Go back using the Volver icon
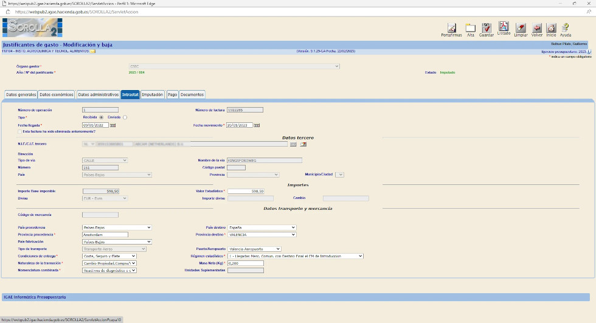Viewport: 596px width, 323px height. click(537, 28)
